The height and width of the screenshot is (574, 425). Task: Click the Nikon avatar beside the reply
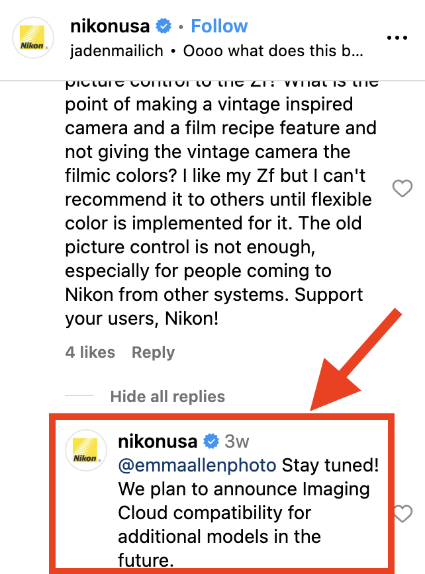pyautogui.click(x=86, y=452)
